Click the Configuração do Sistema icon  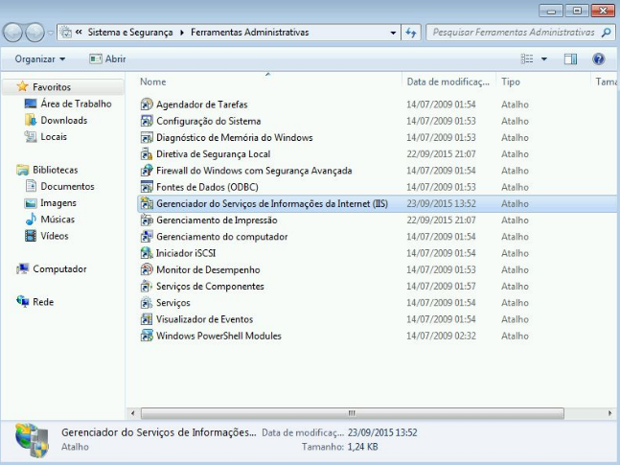[x=147, y=121]
